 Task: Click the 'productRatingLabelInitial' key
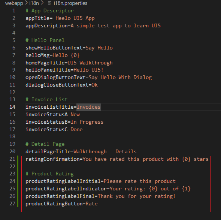(63, 181)
